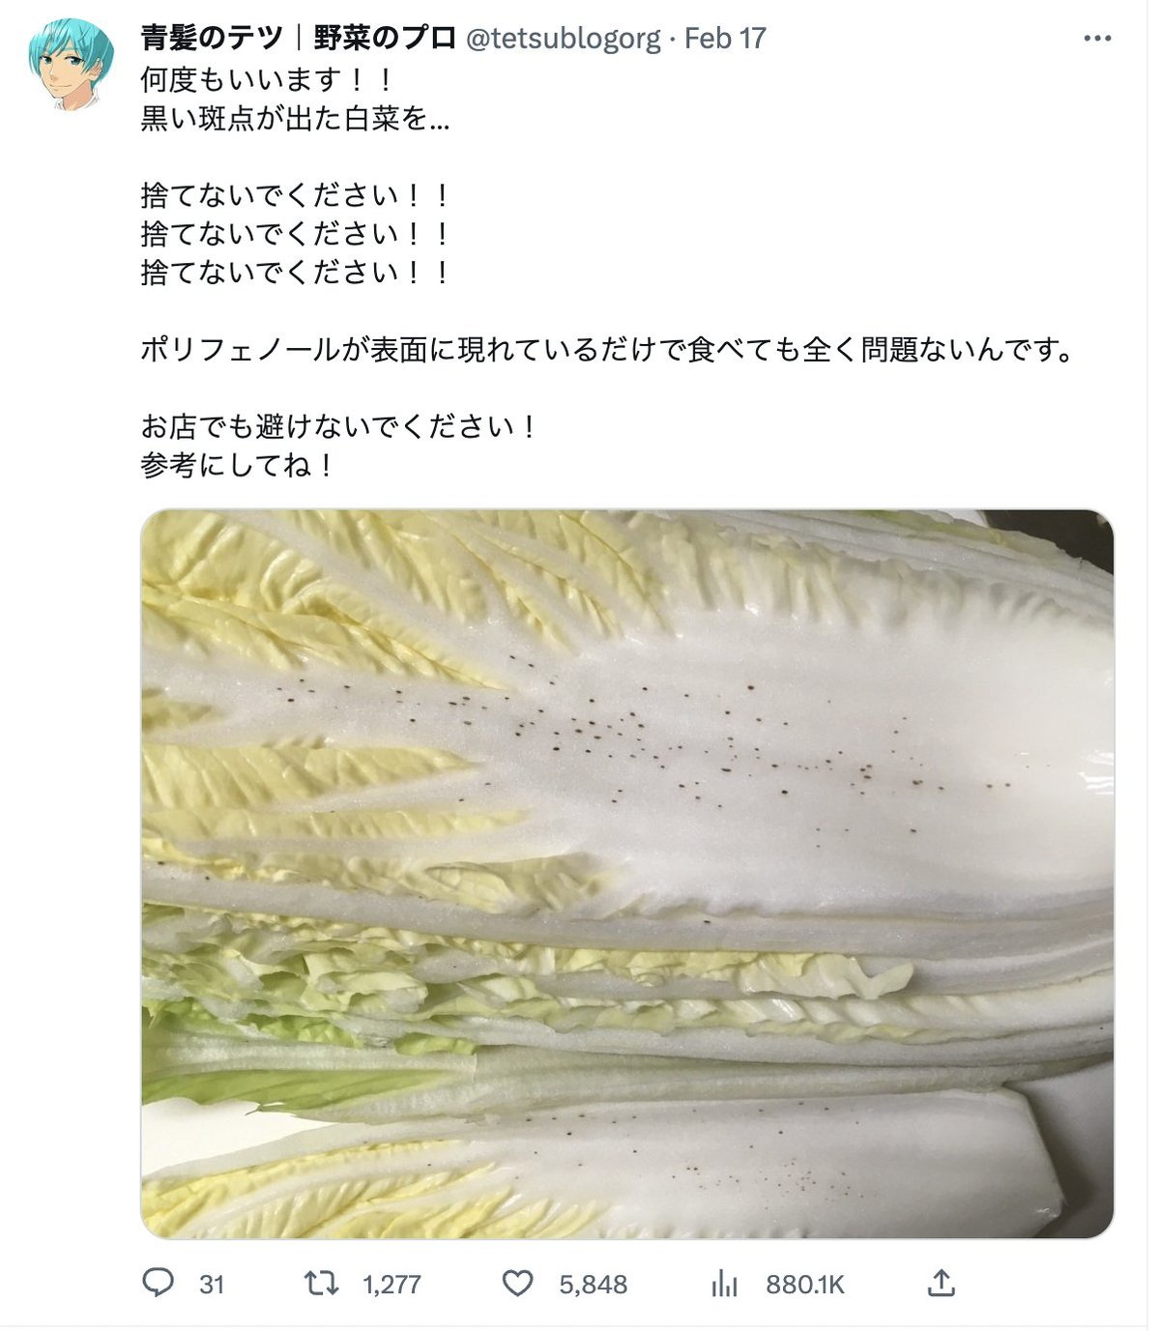
Task: Open the view analytics bar-chart icon
Action: (724, 1284)
